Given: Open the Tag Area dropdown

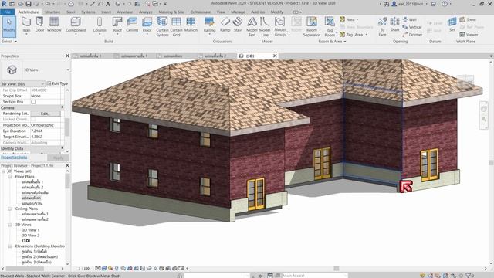Looking at the screenshot, I should pyautogui.click(x=367, y=35).
